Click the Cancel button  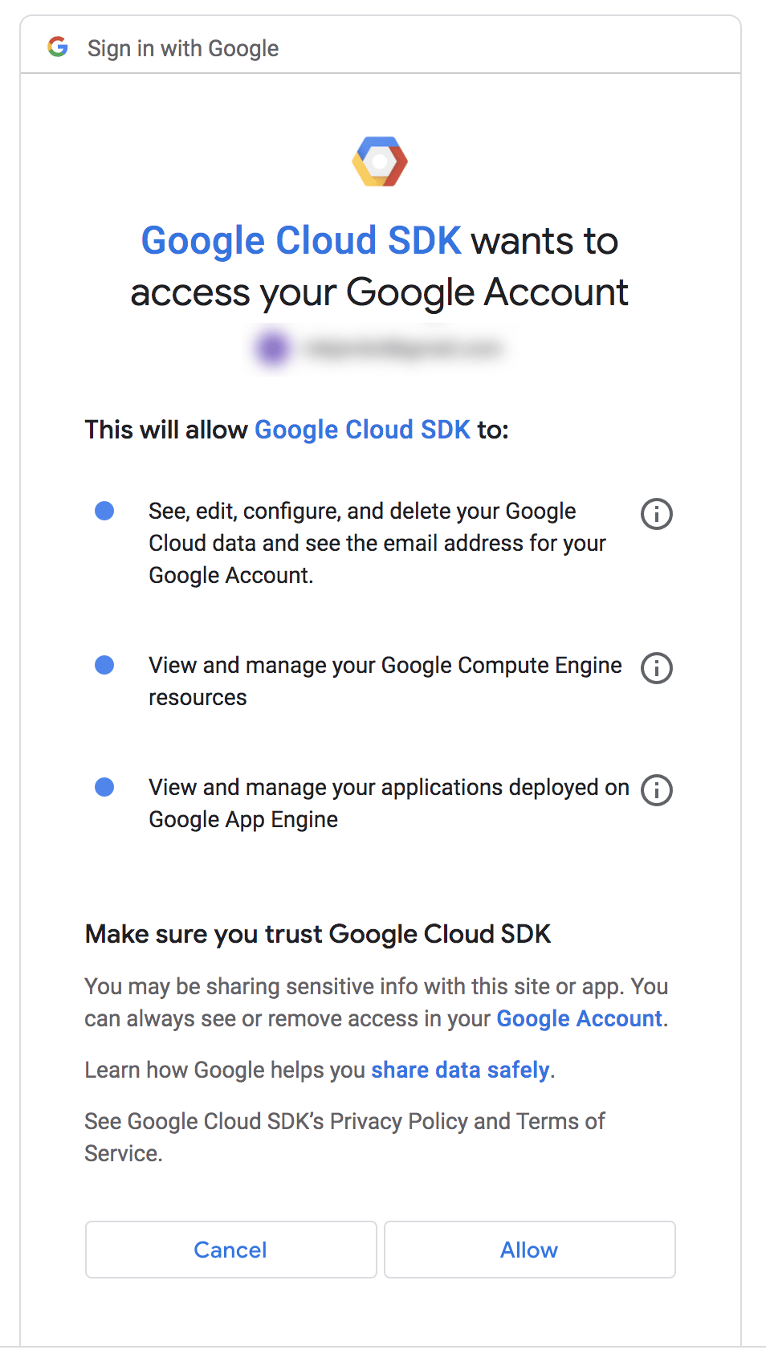pyautogui.click(x=230, y=1250)
